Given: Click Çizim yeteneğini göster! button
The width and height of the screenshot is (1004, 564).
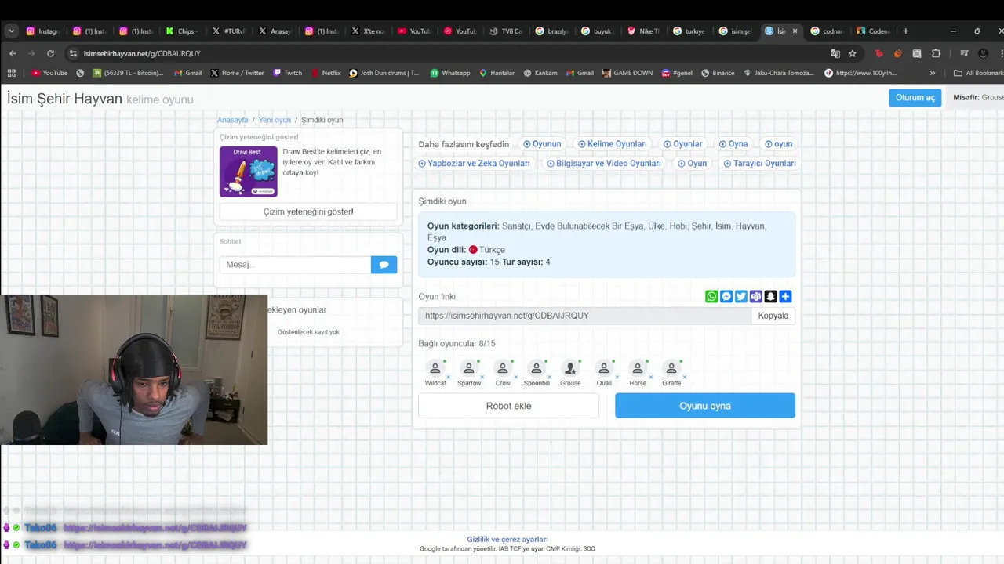Looking at the screenshot, I should (x=308, y=211).
